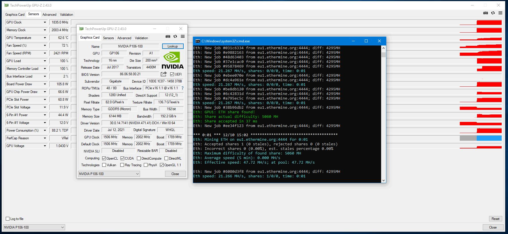
Task: Open GPU Clock sensor dropdown
Action: (45, 22)
